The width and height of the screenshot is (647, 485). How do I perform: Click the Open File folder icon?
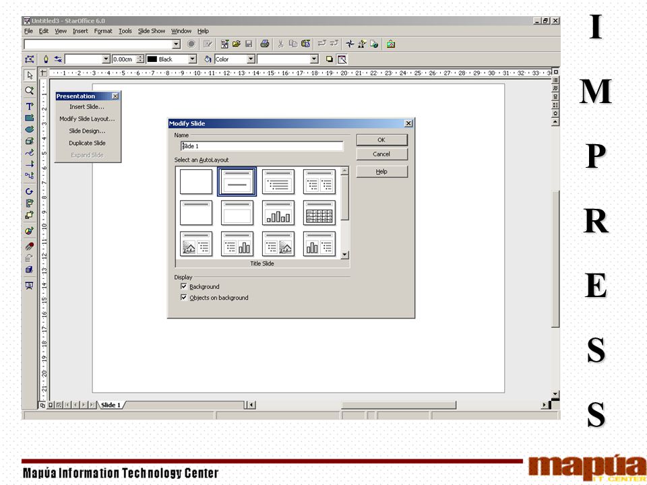[237, 44]
